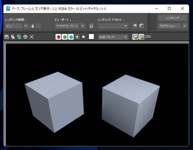Minimize the render frame window
The width and height of the screenshot is (193, 150).
[x=156, y=9]
